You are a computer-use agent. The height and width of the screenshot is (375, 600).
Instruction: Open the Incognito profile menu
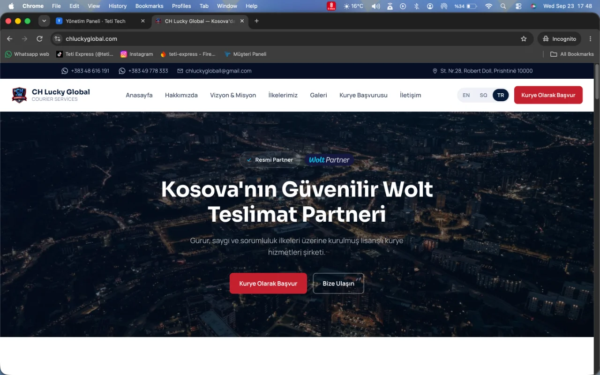[559, 39]
